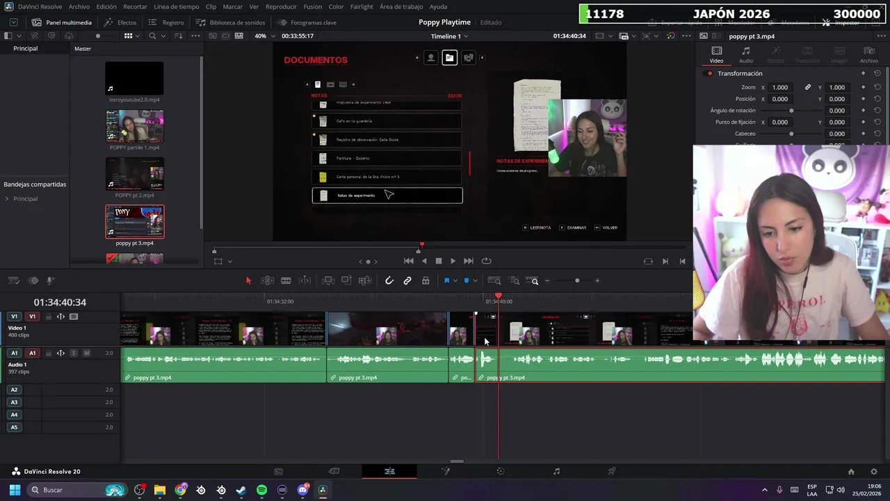Select the POPPY part4e 1.mp4 thumbnail
890x501 pixels.
(134, 126)
